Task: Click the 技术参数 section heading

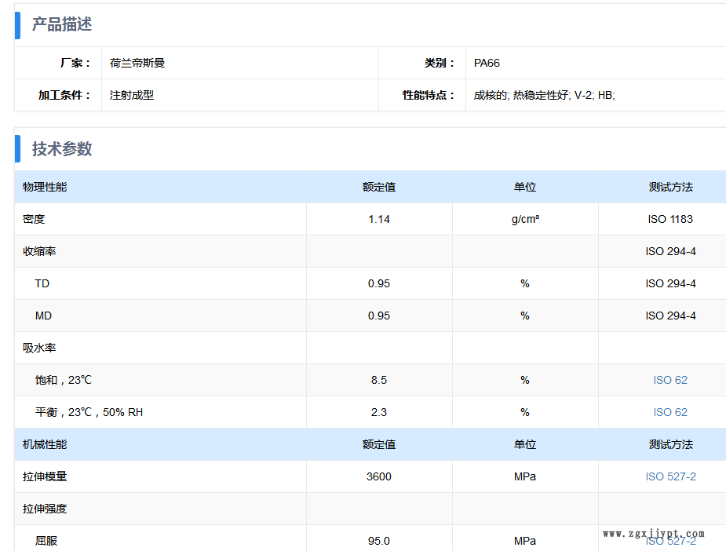Action: click(x=61, y=149)
